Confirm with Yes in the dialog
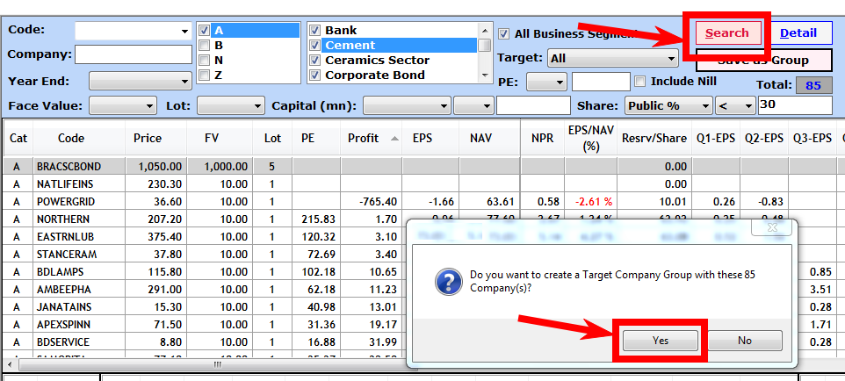This screenshot has height=381, width=845. click(660, 341)
